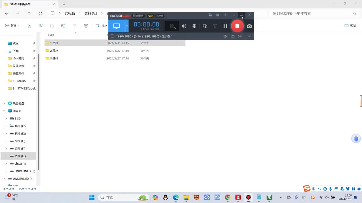Toggle Bandicam text overlay (T icon)
Image resolution: width=362 pixels, height=203 pixels.
tap(215, 26)
